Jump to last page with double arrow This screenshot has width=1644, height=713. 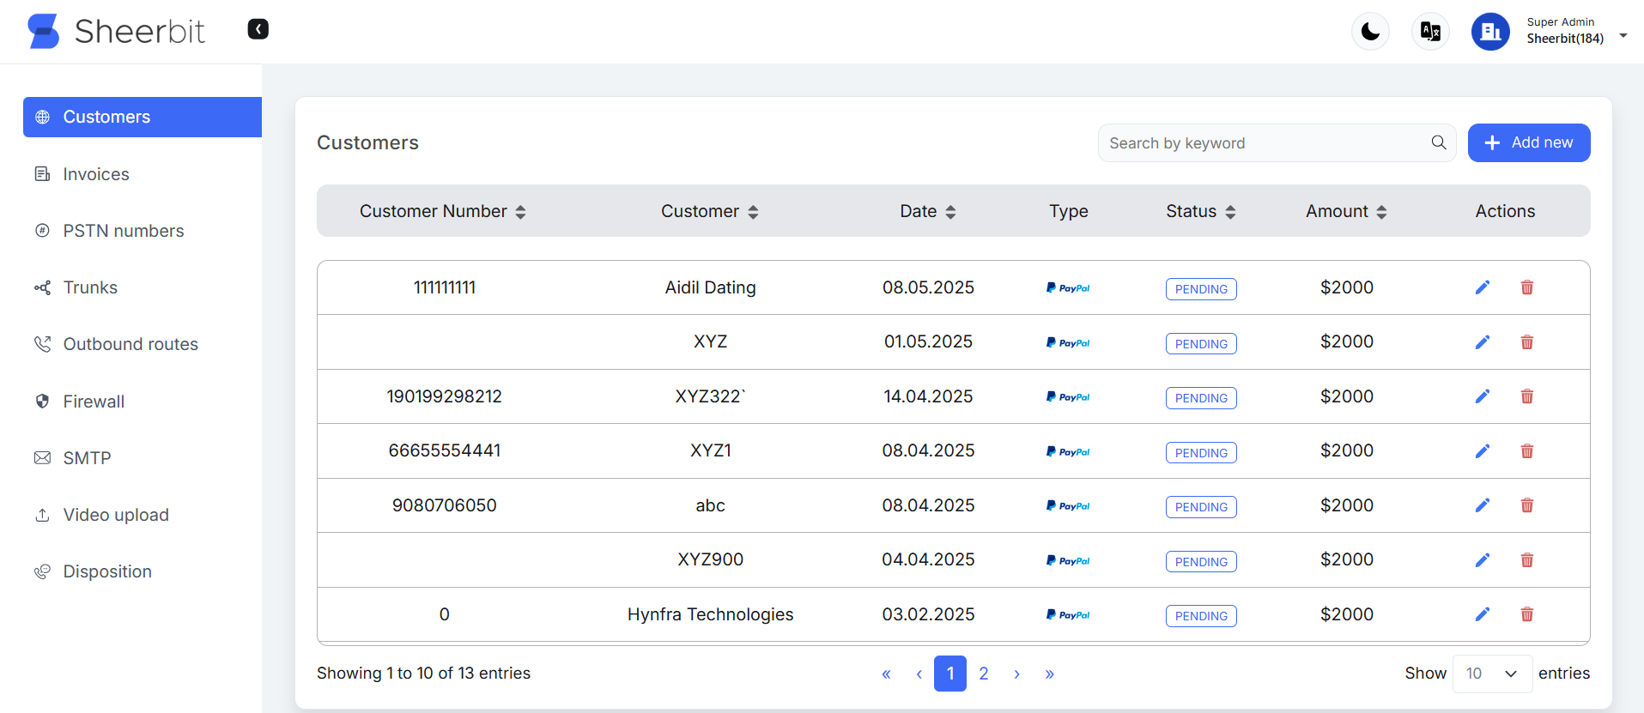click(x=1049, y=674)
